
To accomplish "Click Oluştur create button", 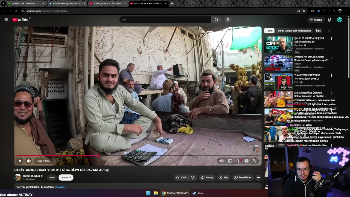I will coord(316,20).
